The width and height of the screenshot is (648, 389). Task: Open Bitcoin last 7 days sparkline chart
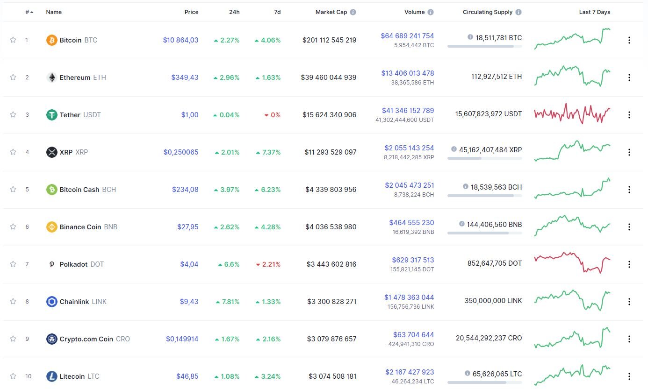tap(572, 39)
